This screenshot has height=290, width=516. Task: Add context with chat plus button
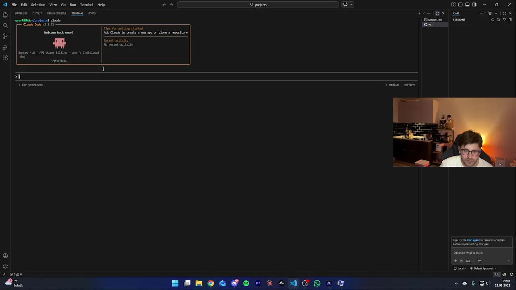click(456, 261)
